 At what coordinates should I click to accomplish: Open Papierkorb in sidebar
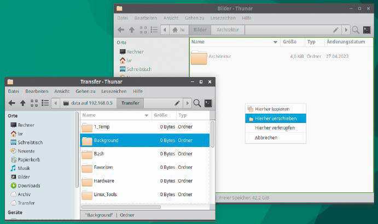(25, 160)
